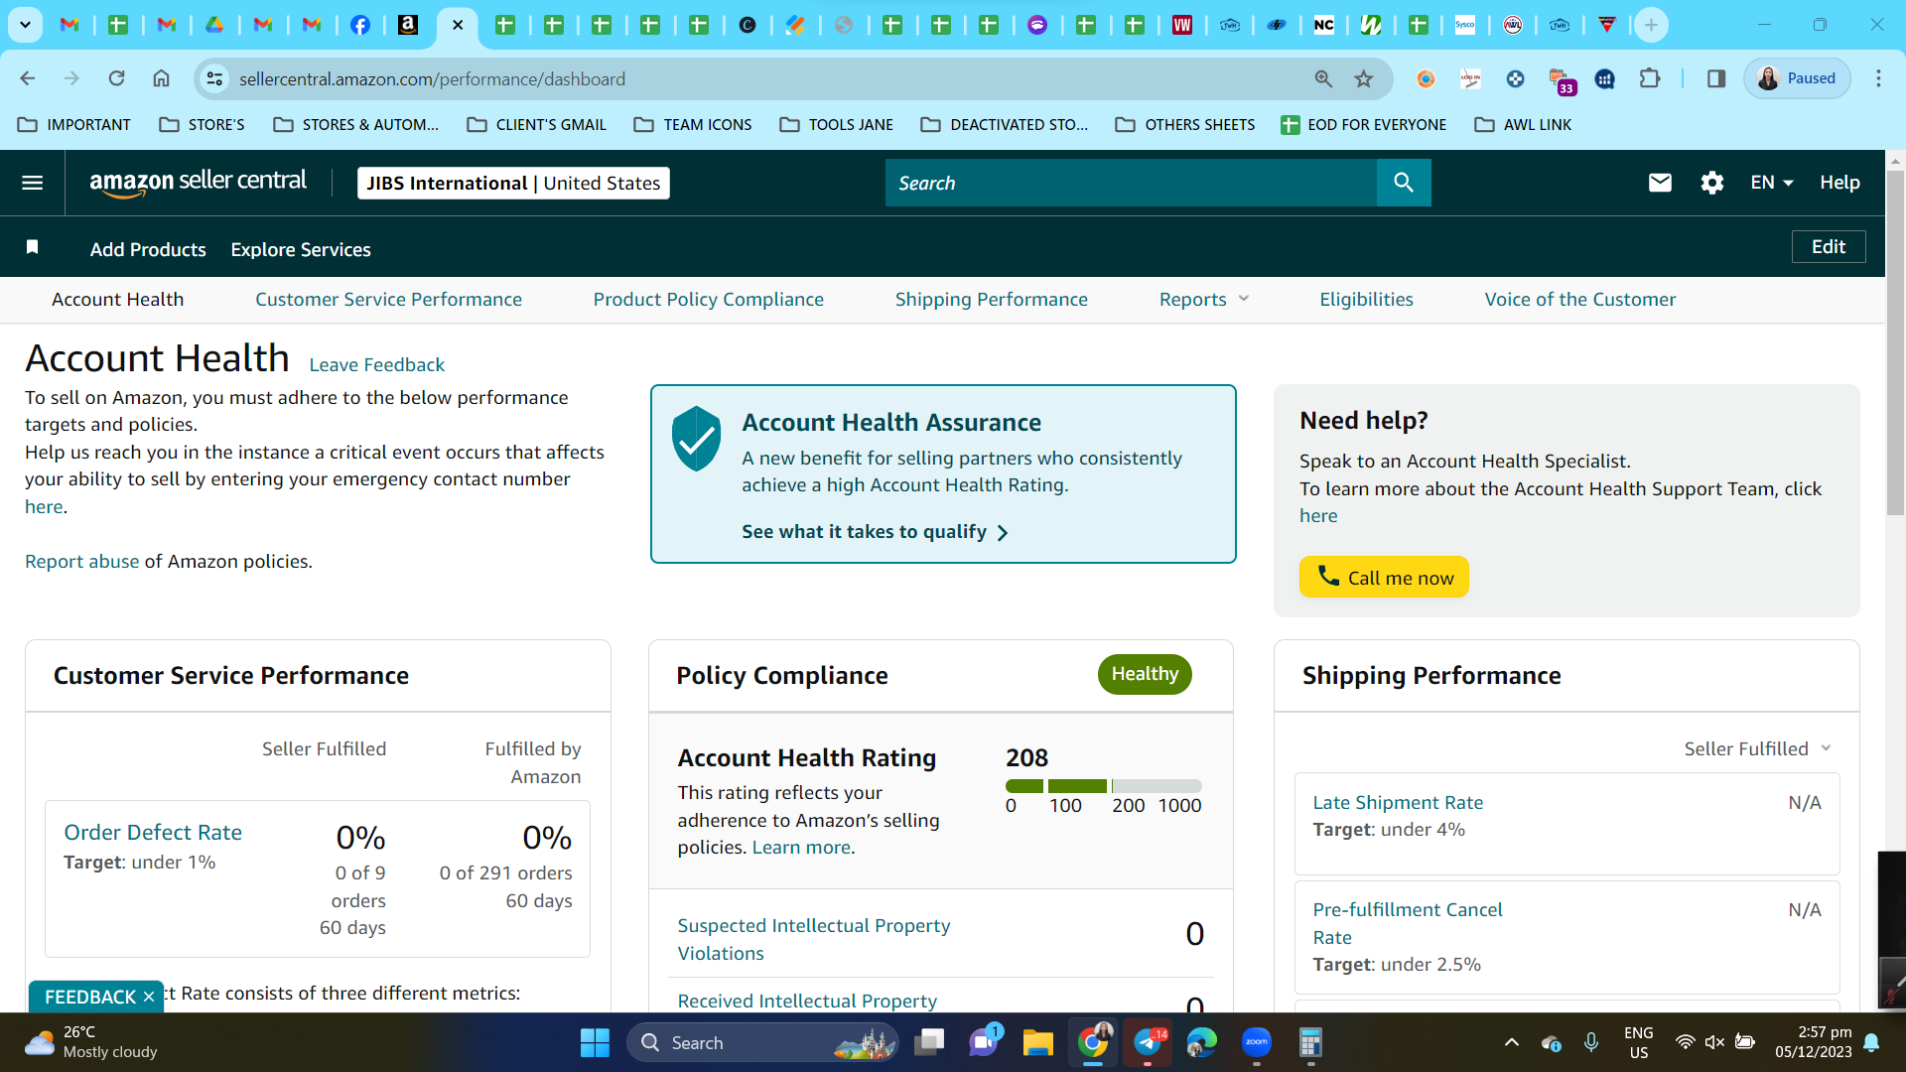Open the Product Policy Compliance tab
The image size is (1906, 1072).
point(709,300)
